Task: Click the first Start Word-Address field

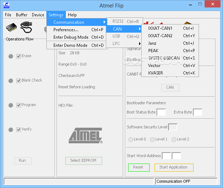Action: 166,156
